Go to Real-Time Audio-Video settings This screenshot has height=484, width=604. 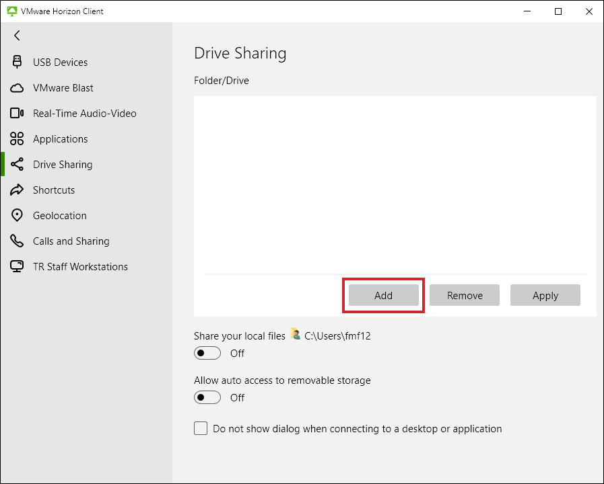86,114
